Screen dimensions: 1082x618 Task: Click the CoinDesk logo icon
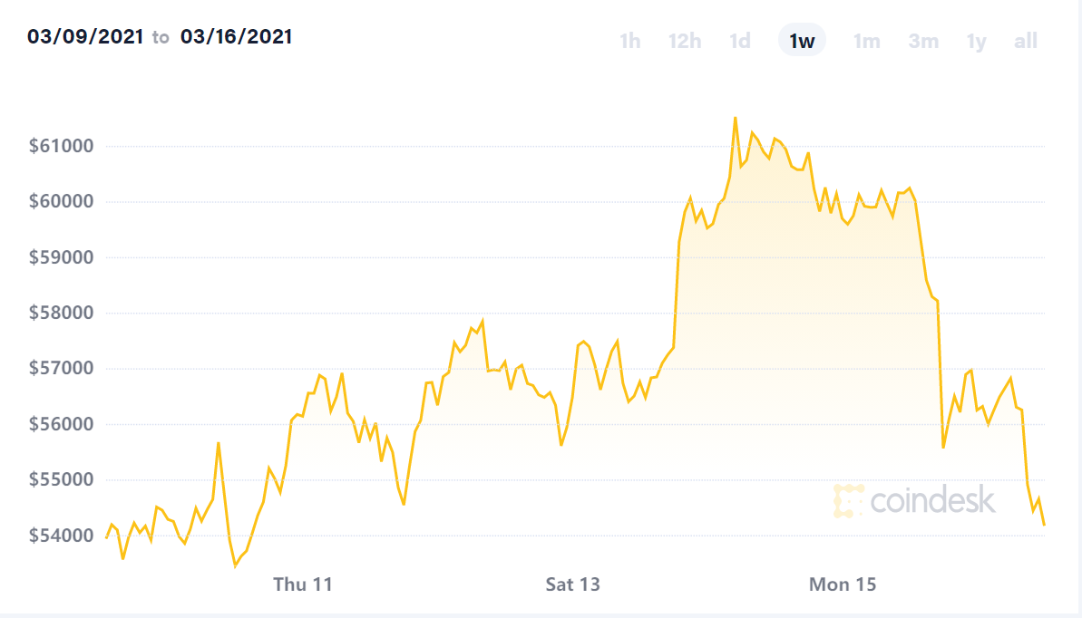[848, 500]
